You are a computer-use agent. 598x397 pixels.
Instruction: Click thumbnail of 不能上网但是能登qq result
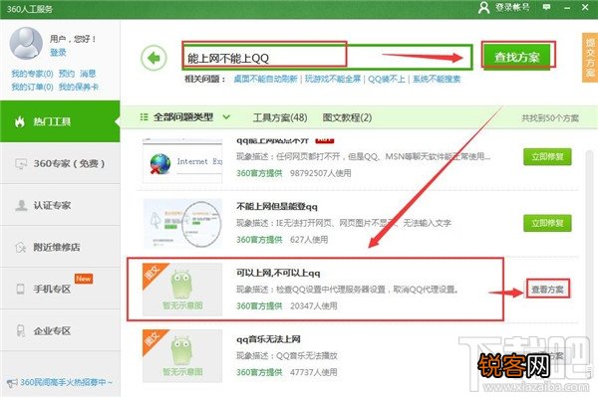[182, 224]
